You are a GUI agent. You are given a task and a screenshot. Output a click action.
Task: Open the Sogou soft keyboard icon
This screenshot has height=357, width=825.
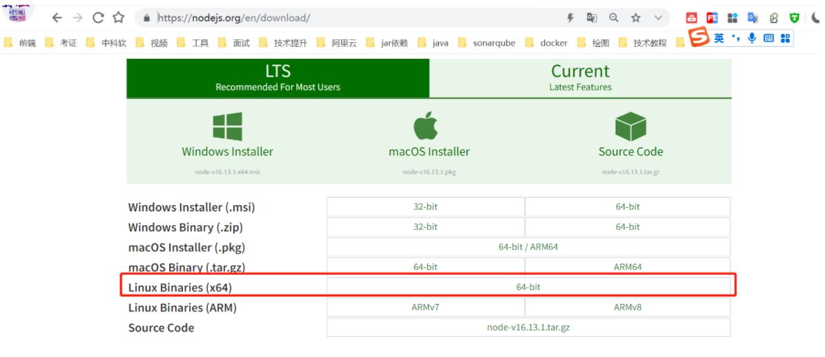pyautogui.click(x=768, y=38)
